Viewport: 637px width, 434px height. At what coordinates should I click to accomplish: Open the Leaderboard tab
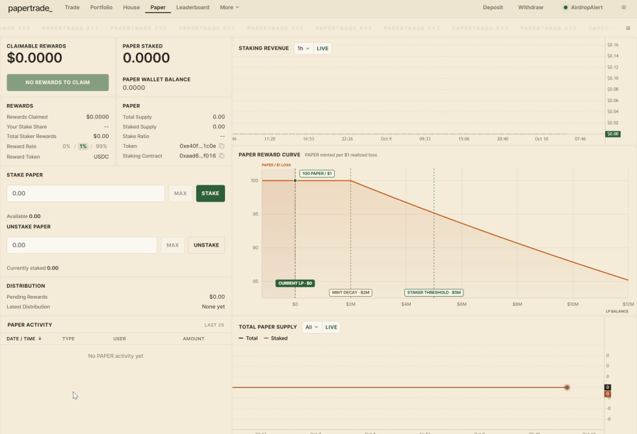(192, 7)
